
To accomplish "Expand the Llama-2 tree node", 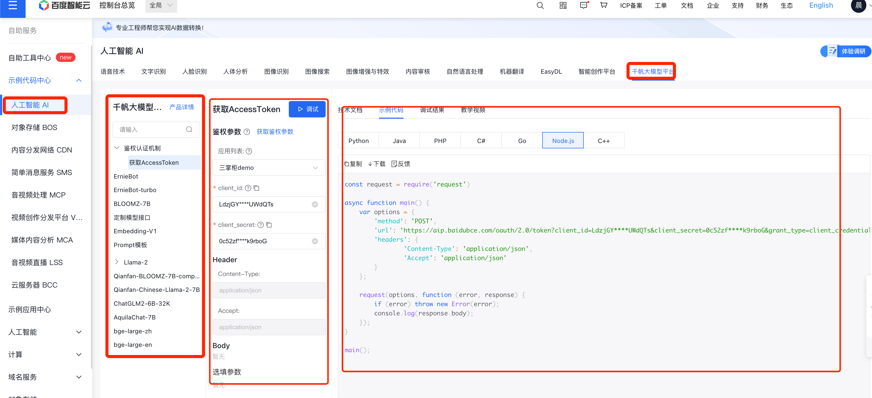I will point(117,262).
